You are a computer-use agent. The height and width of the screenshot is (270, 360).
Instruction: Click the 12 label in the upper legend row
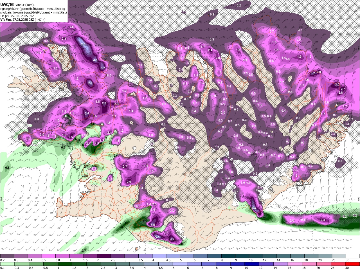pyautogui.click(x=264, y=260)
